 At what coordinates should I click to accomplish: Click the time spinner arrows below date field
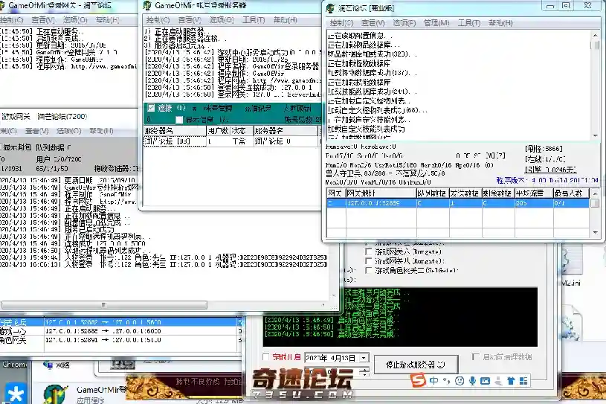click(365, 372)
